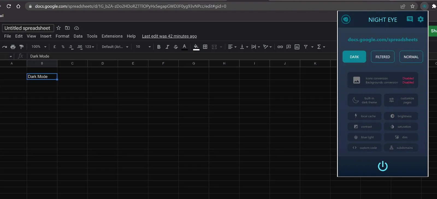Viewport: 437px width, 199px height.
Task: Open the more formats 123 dropdown
Action: click(x=90, y=47)
